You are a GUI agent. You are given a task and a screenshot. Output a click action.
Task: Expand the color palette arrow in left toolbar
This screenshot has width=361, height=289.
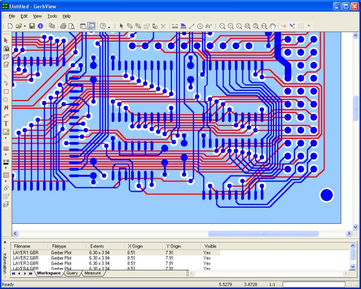pyautogui.click(x=6, y=168)
